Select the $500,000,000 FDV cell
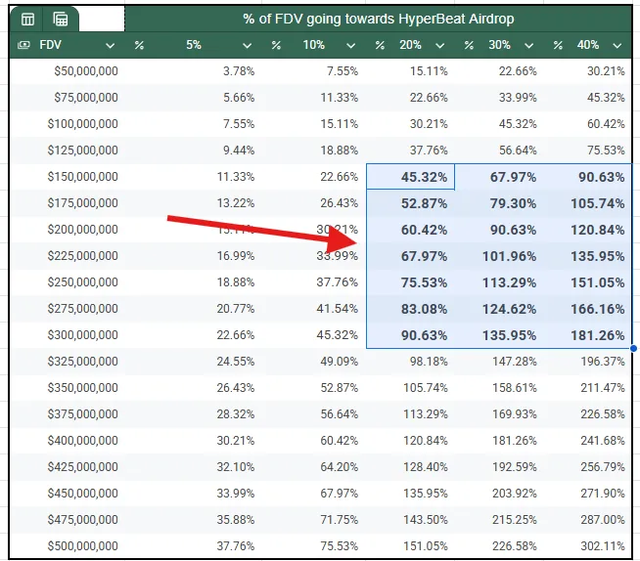The width and height of the screenshot is (640, 561). click(82, 546)
